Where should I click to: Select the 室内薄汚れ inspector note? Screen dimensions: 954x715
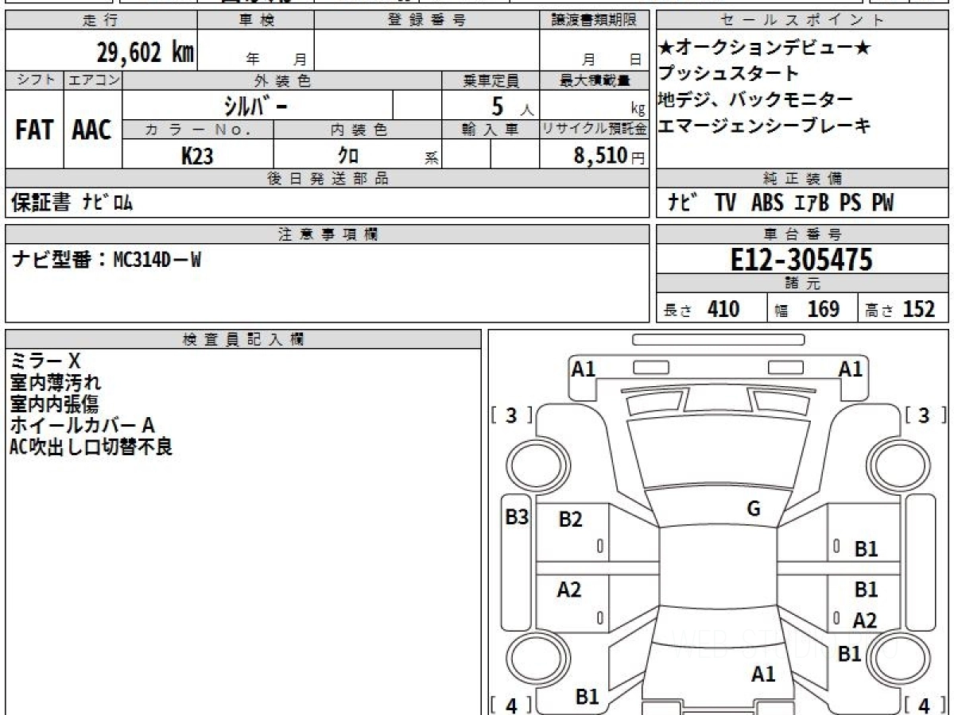(x=55, y=384)
